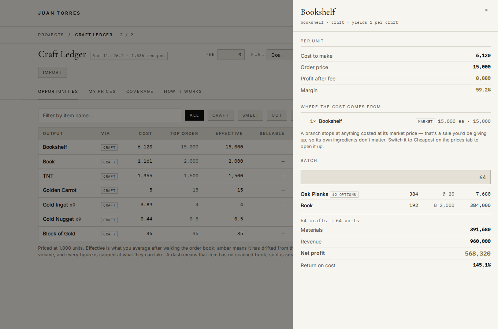The height and width of the screenshot is (329, 498).
Task: Click the Return on cost value 145.1%
Action: pos(482,265)
